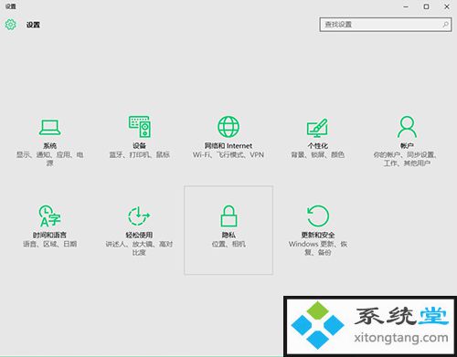Screen dimensions: 457x357
Task: Open the Personalization (个性化) paintbrush icon
Action: tap(317, 128)
